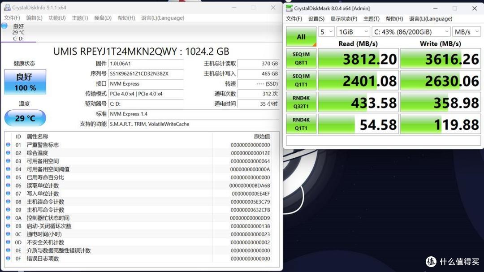
Task: Start the RND4K Q1T1 test
Action: (x=301, y=124)
